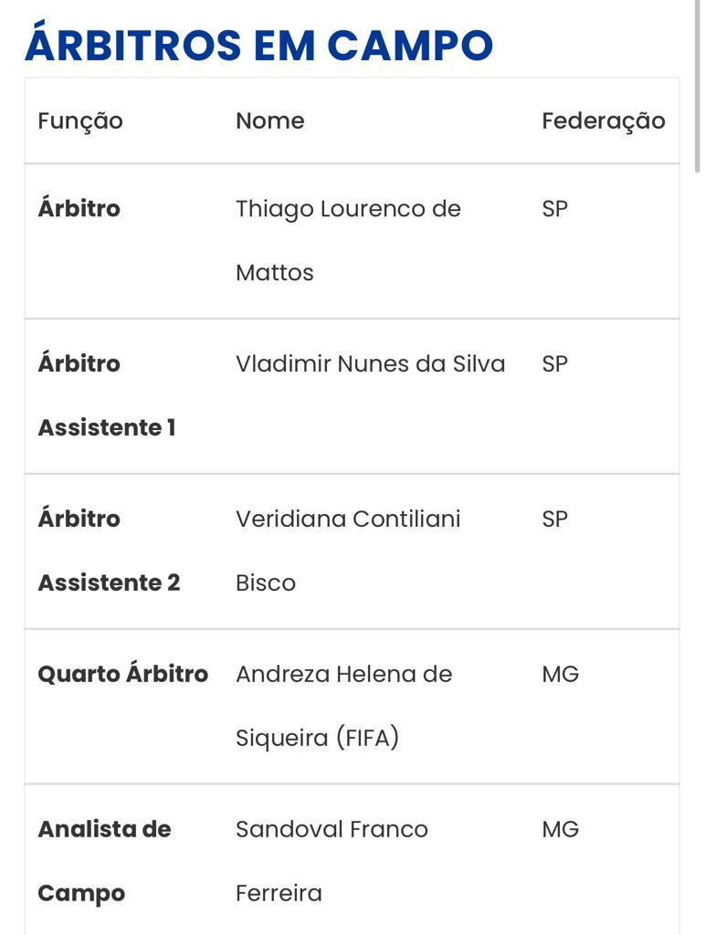Click the Árbitro Assistente 2 role label
Image resolution: width=705 pixels, height=935 pixels.
click(x=110, y=551)
